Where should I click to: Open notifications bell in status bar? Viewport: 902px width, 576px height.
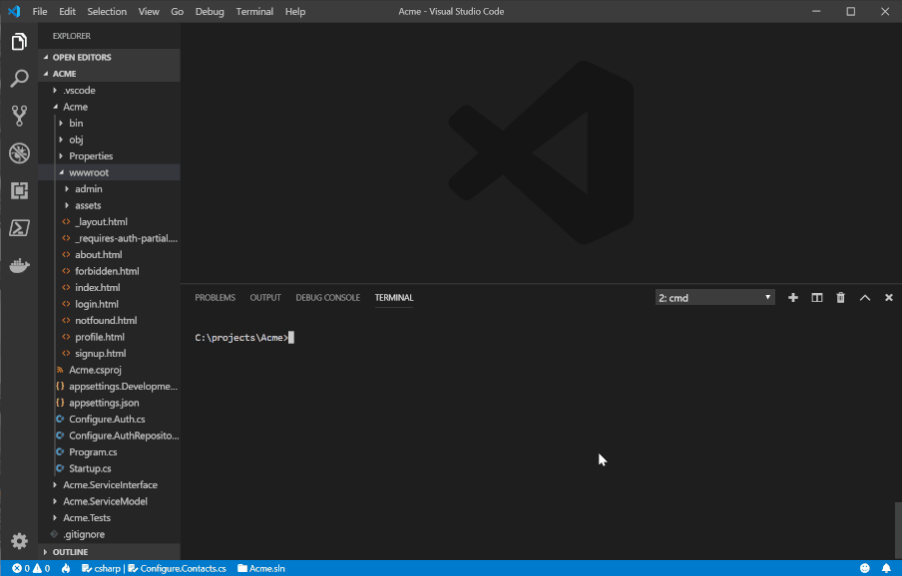point(886,568)
